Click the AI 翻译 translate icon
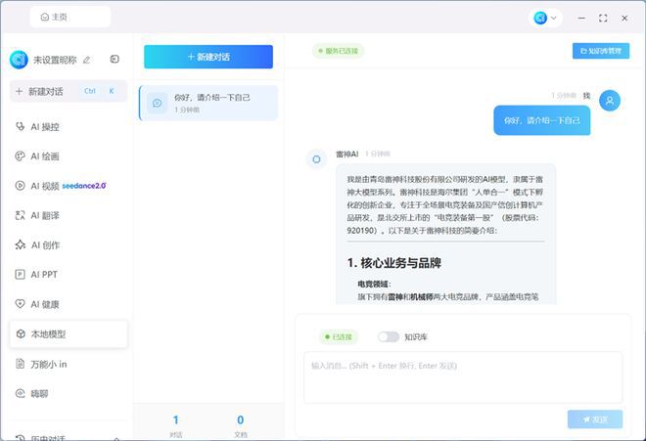The height and width of the screenshot is (441, 646). point(20,215)
